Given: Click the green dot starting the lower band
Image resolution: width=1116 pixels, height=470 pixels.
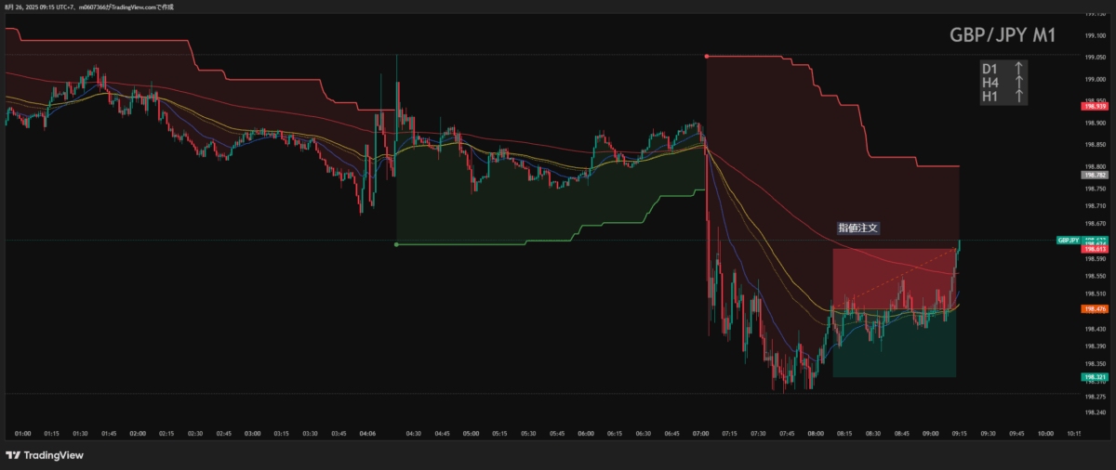Looking at the screenshot, I should pos(397,244).
